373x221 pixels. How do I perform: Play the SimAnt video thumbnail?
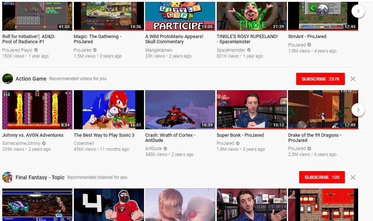click(323, 16)
